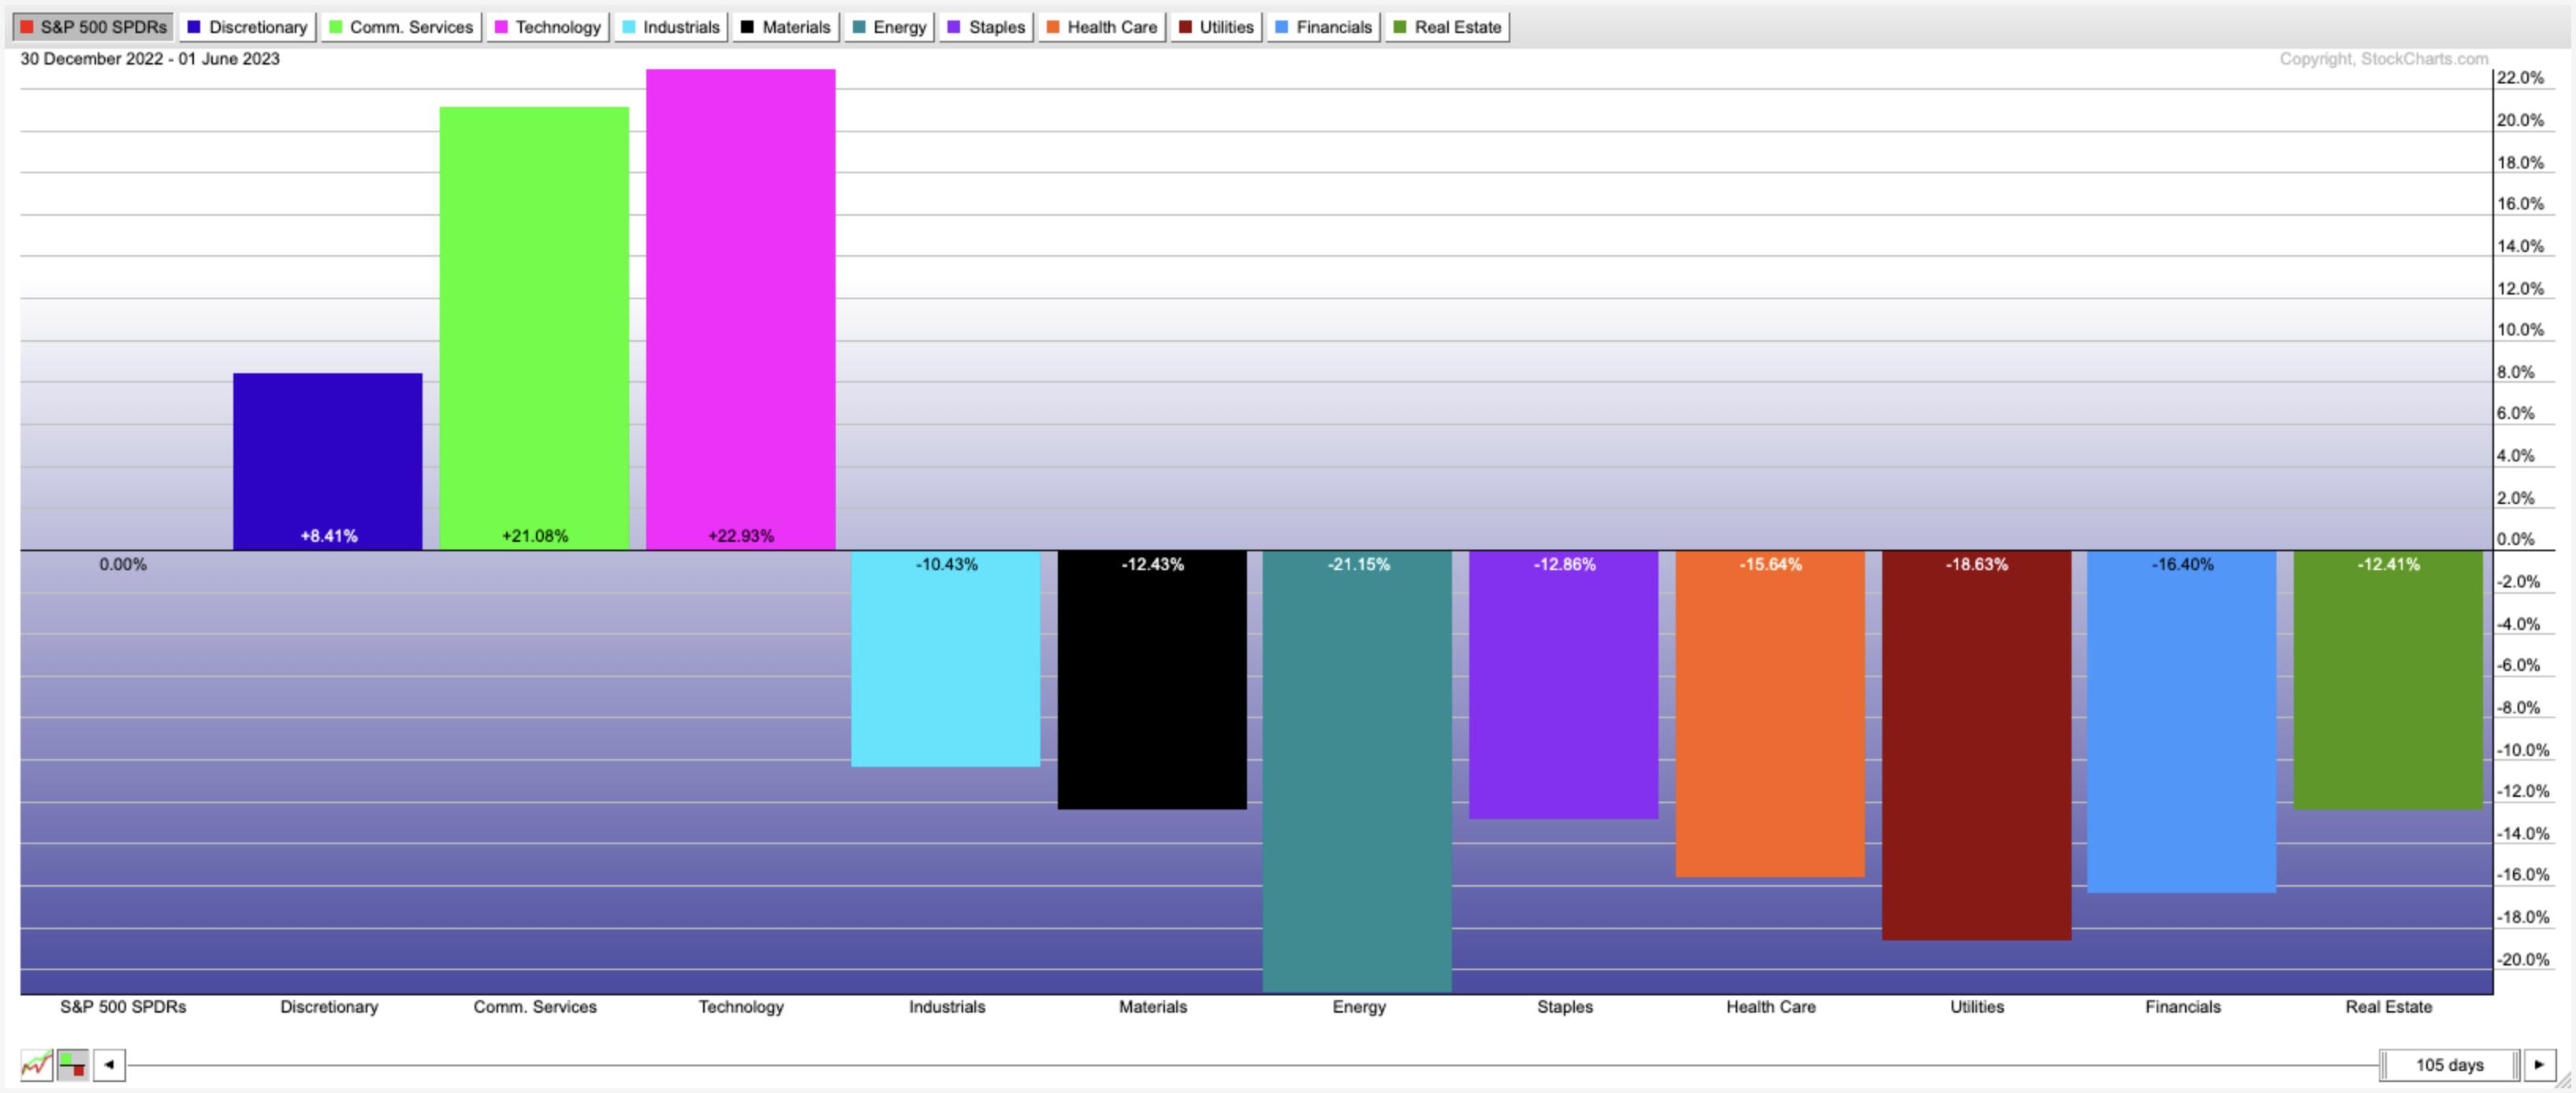Toggle the Health Care sector button
This screenshot has width=2576, height=1093.
[x=1102, y=27]
